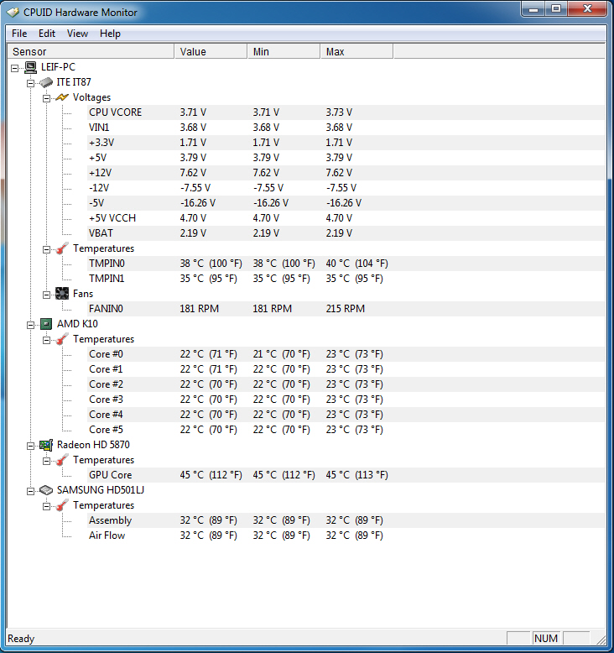614x653 pixels.
Task: Click the Voltages lightning icon
Action: click(62, 97)
